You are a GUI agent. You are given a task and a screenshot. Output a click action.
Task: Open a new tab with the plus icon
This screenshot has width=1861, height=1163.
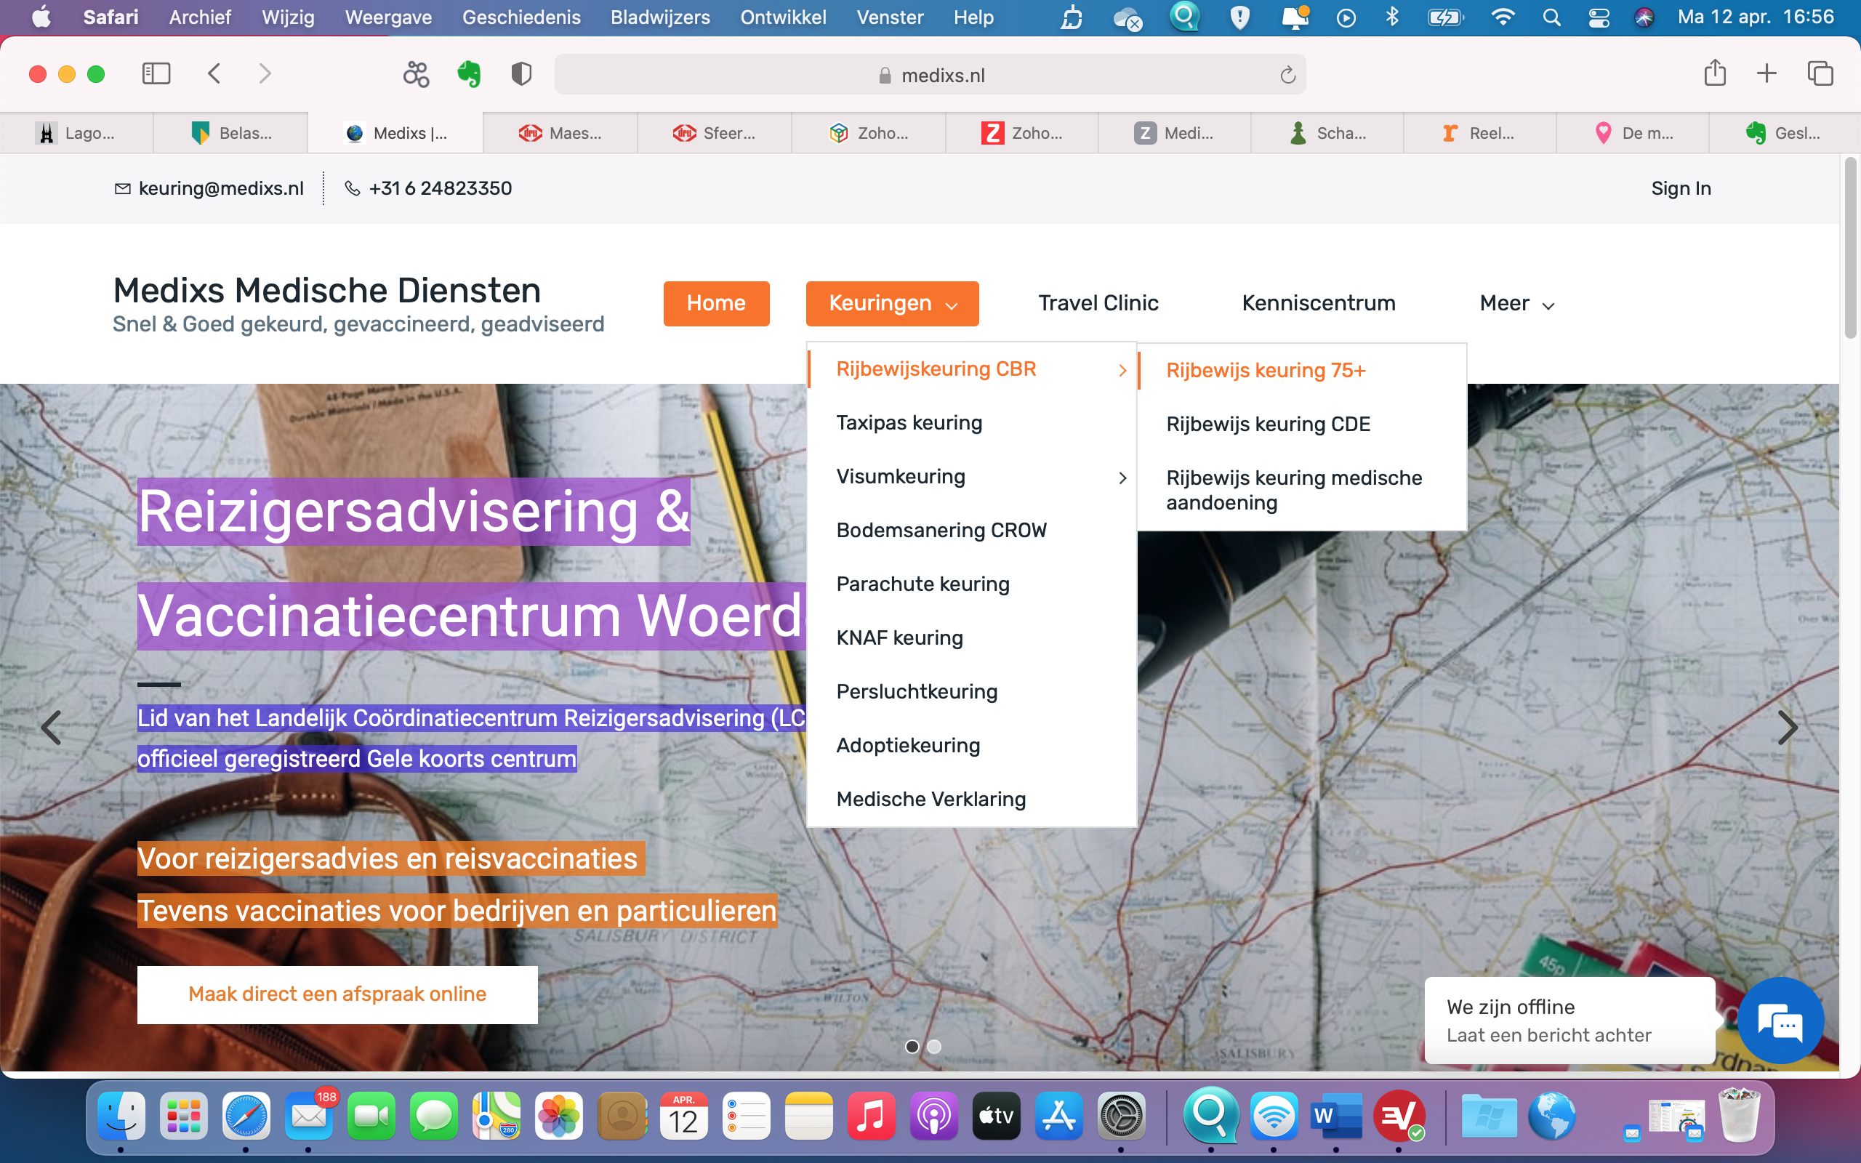[1767, 74]
